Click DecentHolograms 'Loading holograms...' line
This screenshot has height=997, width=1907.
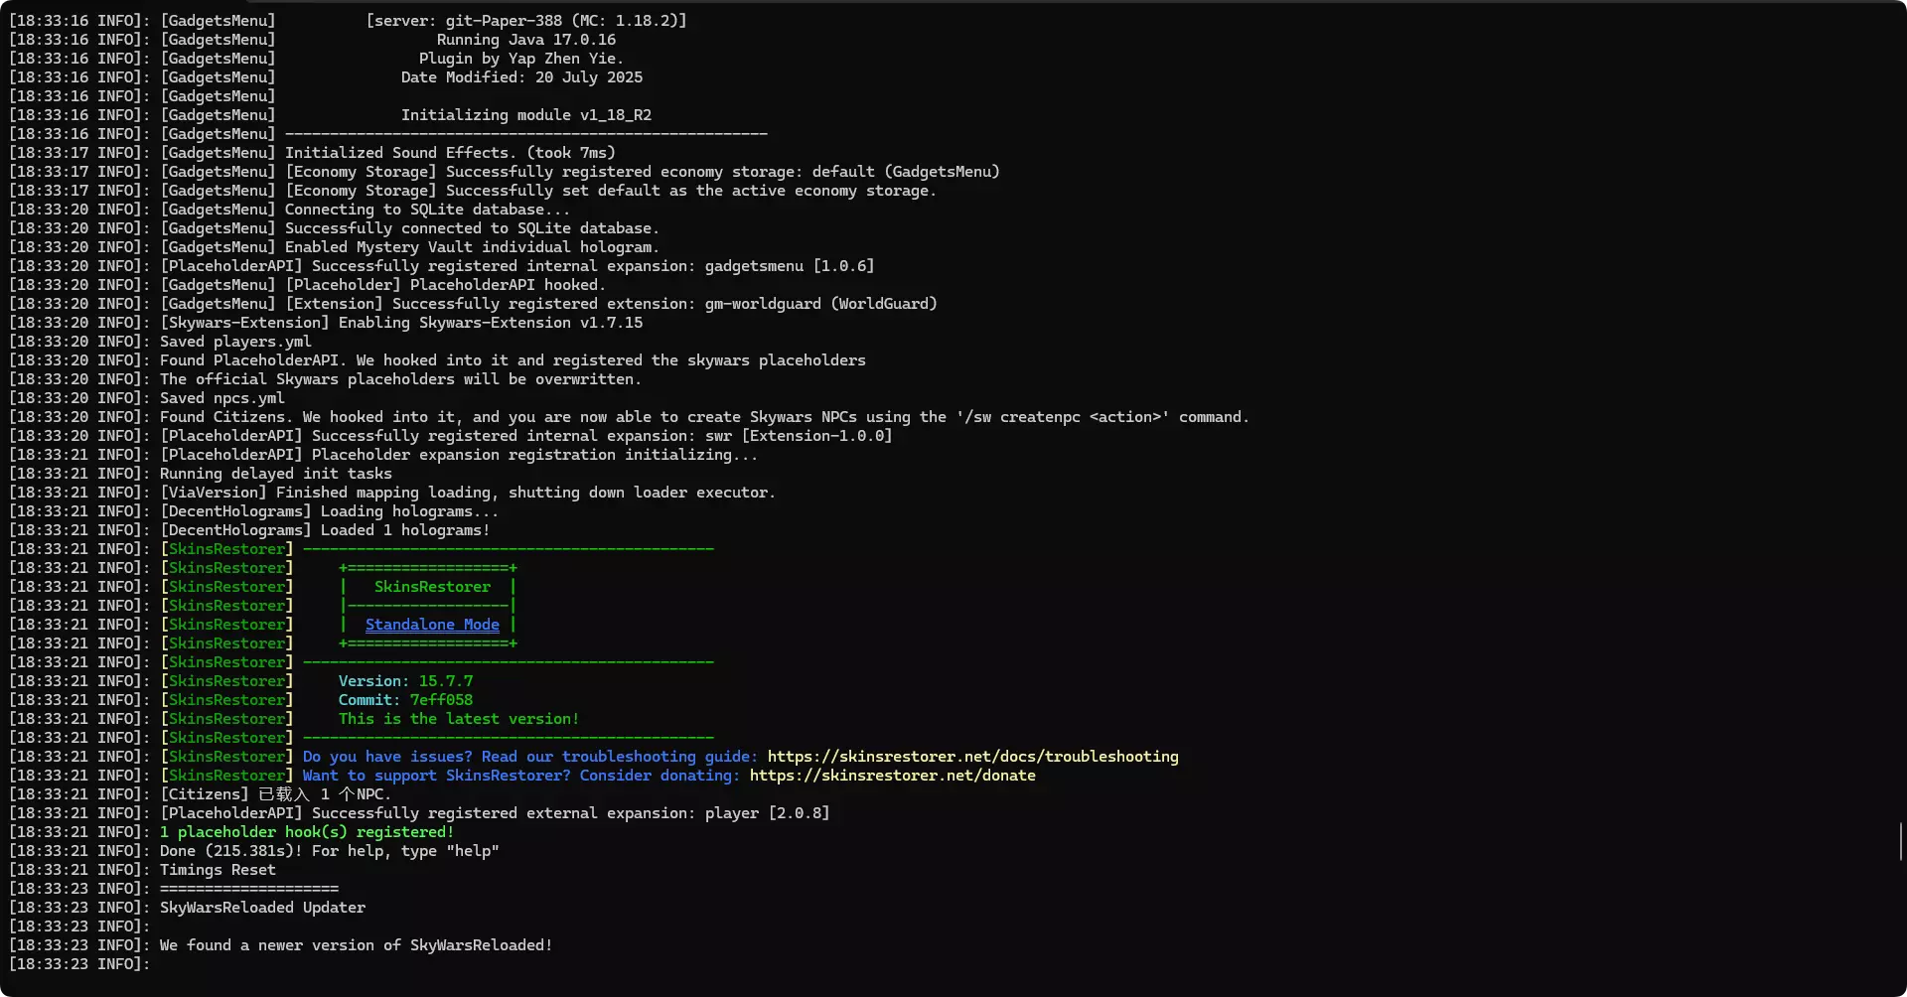click(409, 511)
